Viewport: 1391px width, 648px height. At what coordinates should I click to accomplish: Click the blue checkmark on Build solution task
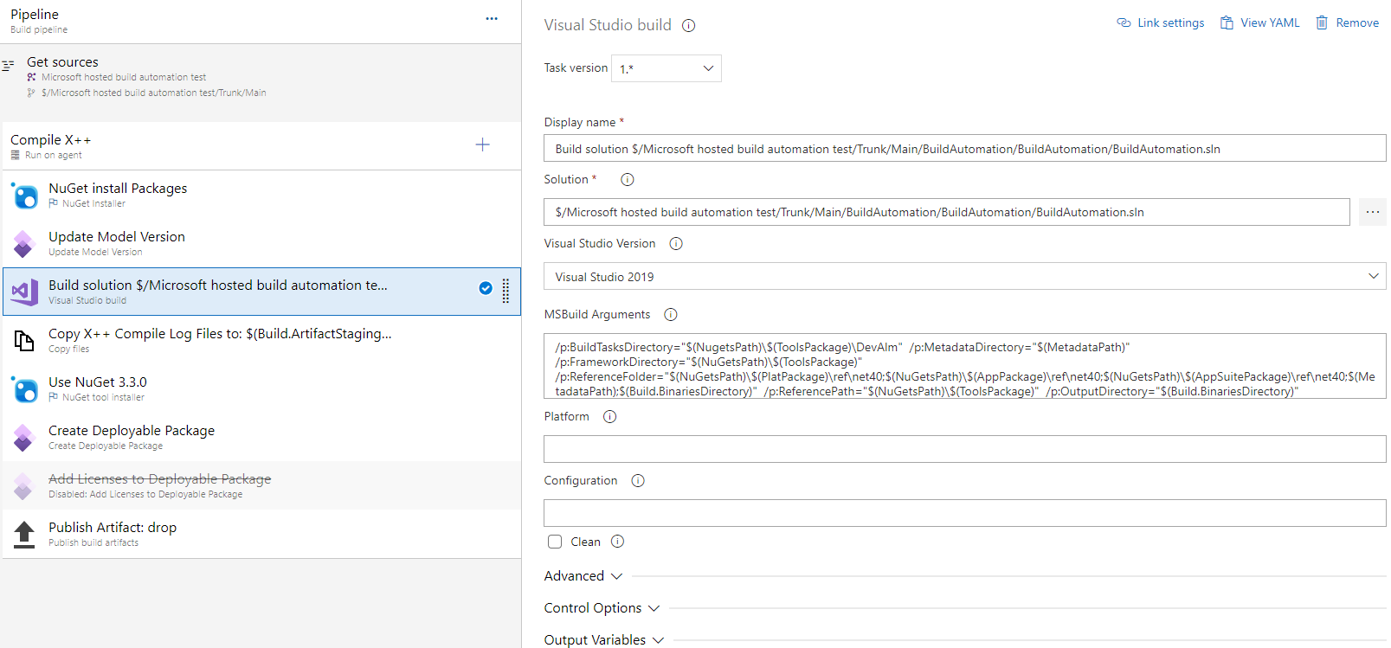click(486, 288)
